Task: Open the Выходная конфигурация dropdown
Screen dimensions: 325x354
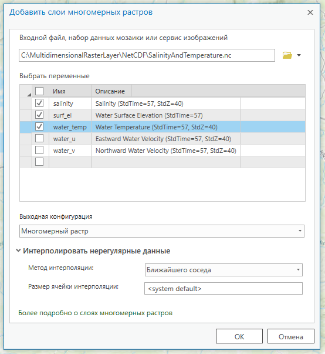Action: click(162, 231)
